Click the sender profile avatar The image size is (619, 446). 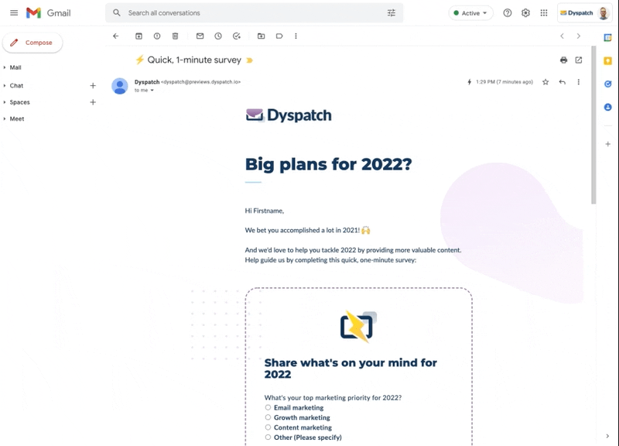(x=120, y=86)
